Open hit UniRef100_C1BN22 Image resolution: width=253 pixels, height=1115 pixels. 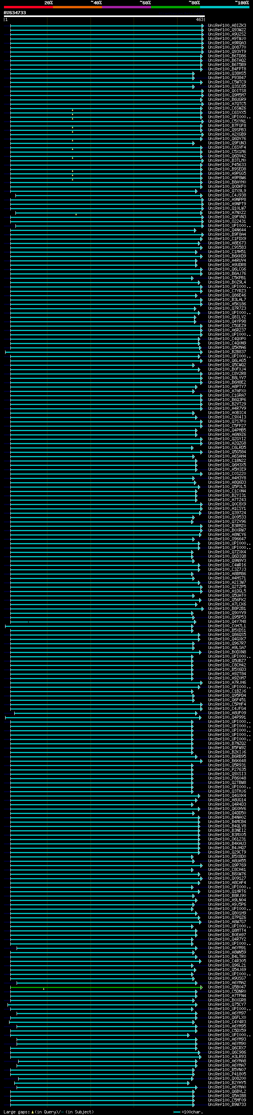click(227, 460)
